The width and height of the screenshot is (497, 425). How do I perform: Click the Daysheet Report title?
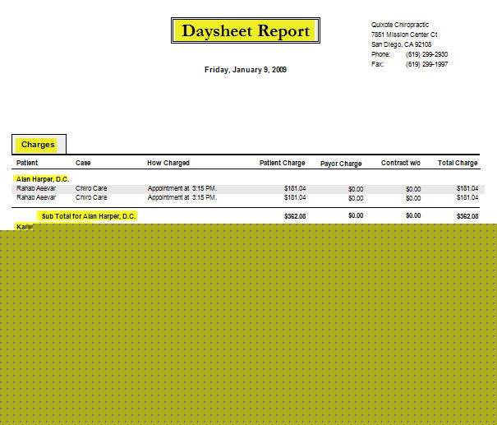click(x=246, y=30)
